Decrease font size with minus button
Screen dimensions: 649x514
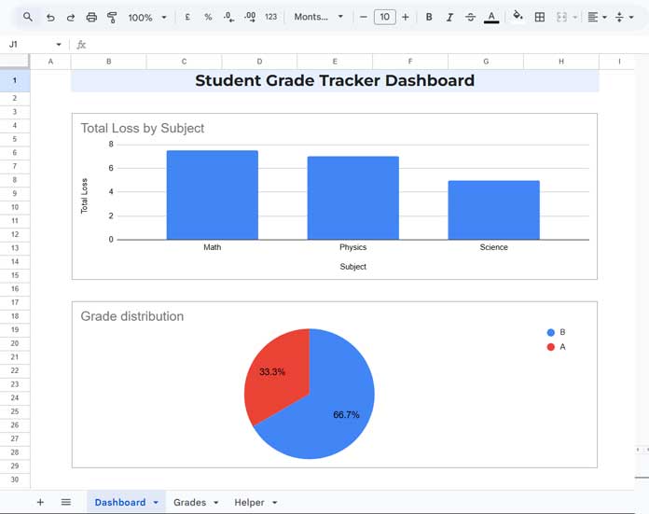pyautogui.click(x=364, y=17)
